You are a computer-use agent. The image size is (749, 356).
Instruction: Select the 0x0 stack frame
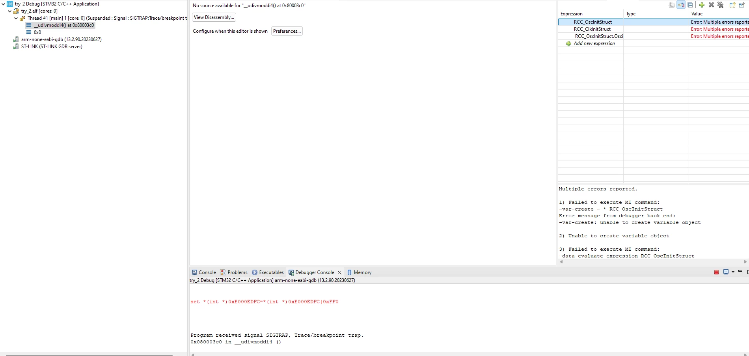tap(37, 32)
